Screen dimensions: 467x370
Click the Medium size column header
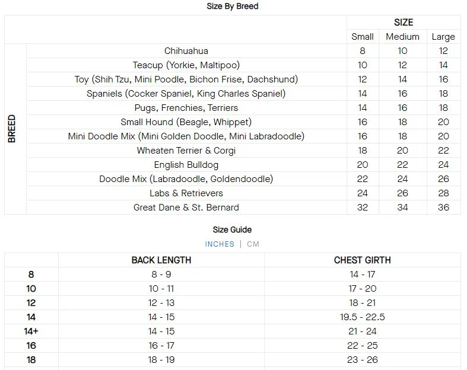[402, 37]
